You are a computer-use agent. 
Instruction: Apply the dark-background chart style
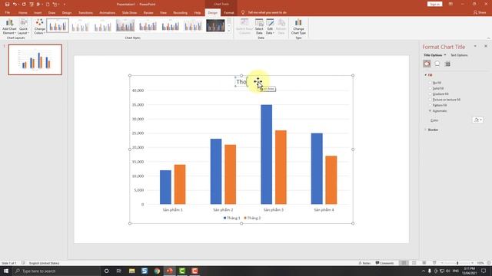tap(215, 25)
